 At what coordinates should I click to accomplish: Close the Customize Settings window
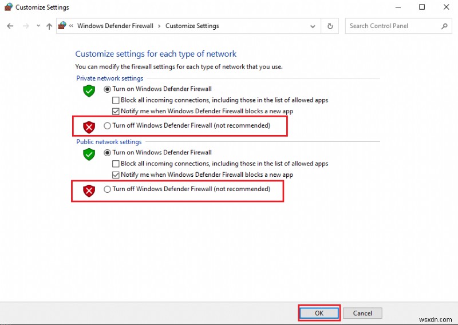pyautogui.click(x=446, y=7)
